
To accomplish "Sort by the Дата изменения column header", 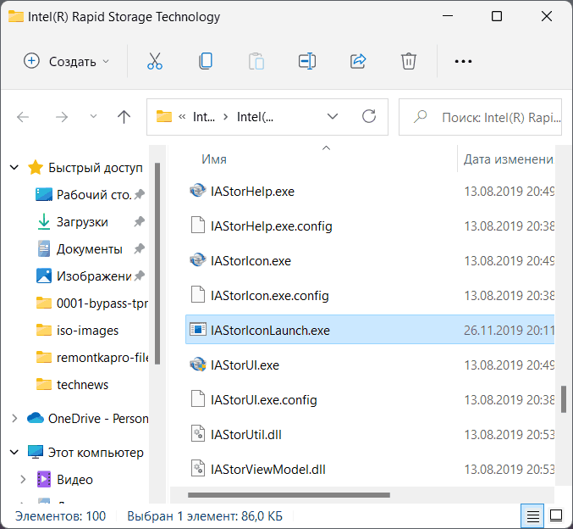I will 509,159.
